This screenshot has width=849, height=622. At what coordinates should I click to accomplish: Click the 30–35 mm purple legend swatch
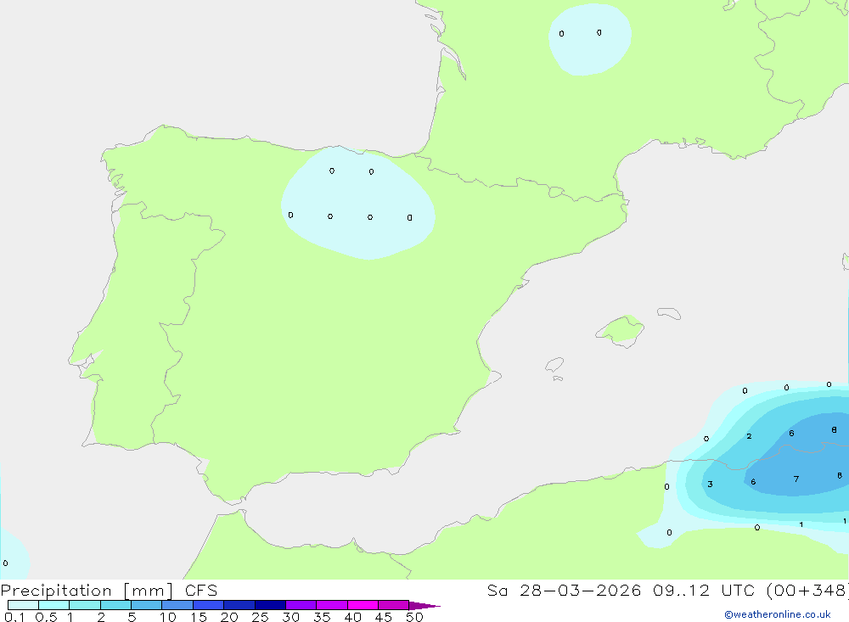point(301,605)
